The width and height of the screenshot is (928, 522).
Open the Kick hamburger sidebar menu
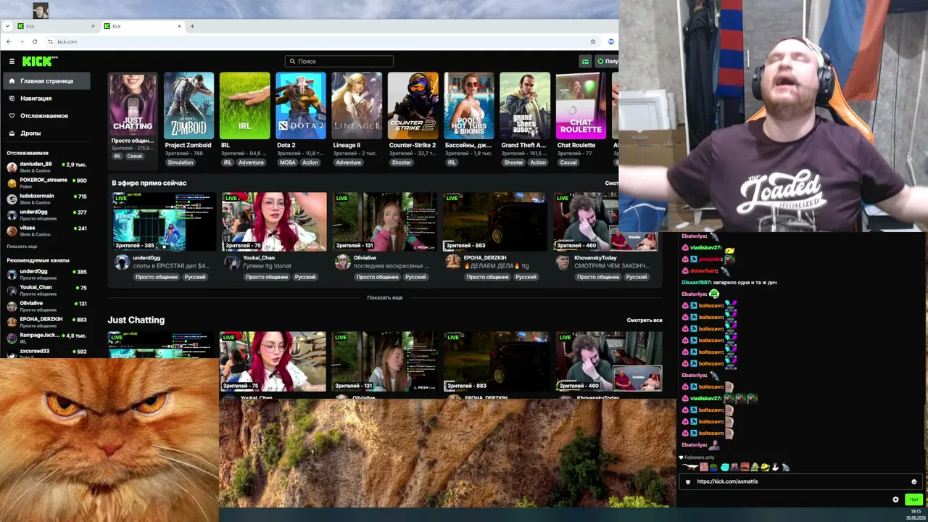pos(12,62)
